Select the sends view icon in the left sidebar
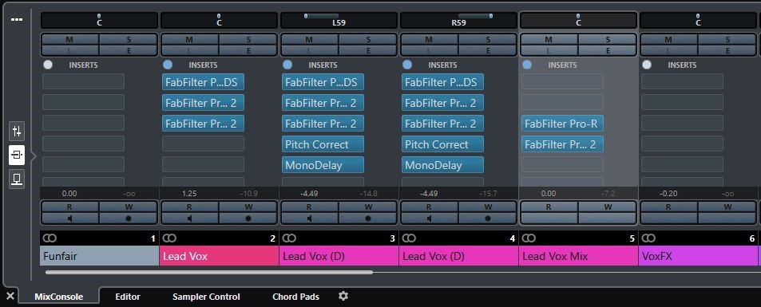 click(17, 179)
